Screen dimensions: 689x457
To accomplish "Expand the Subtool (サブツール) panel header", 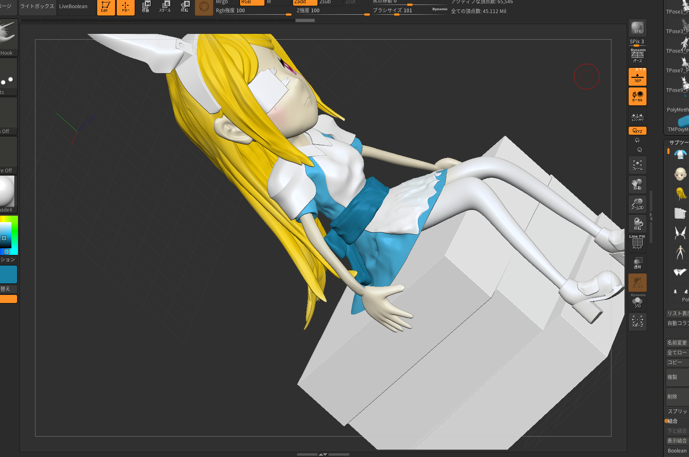I will (x=678, y=143).
